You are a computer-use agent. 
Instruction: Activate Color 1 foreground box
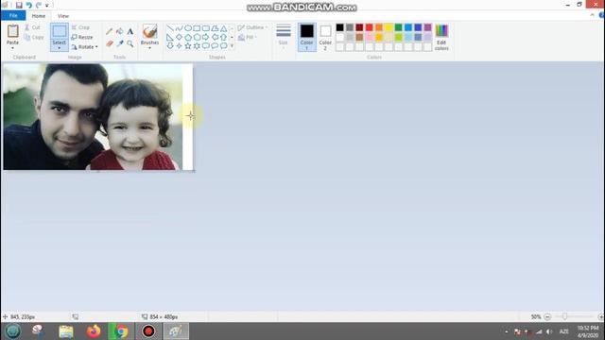coord(306,37)
